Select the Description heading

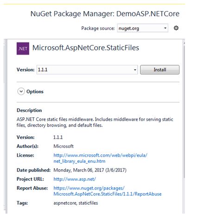pyautogui.click(x=29, y=110)
